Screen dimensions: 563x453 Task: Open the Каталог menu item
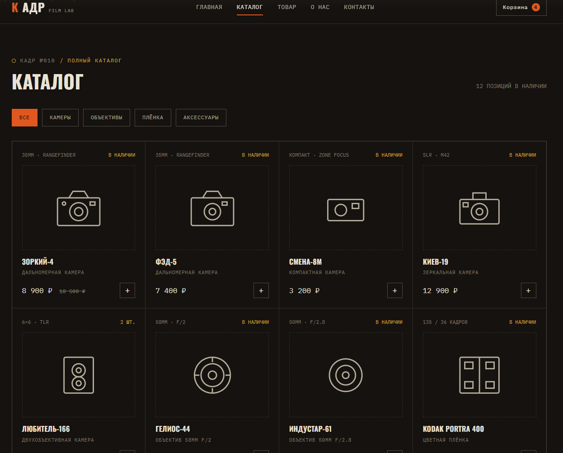249,7
